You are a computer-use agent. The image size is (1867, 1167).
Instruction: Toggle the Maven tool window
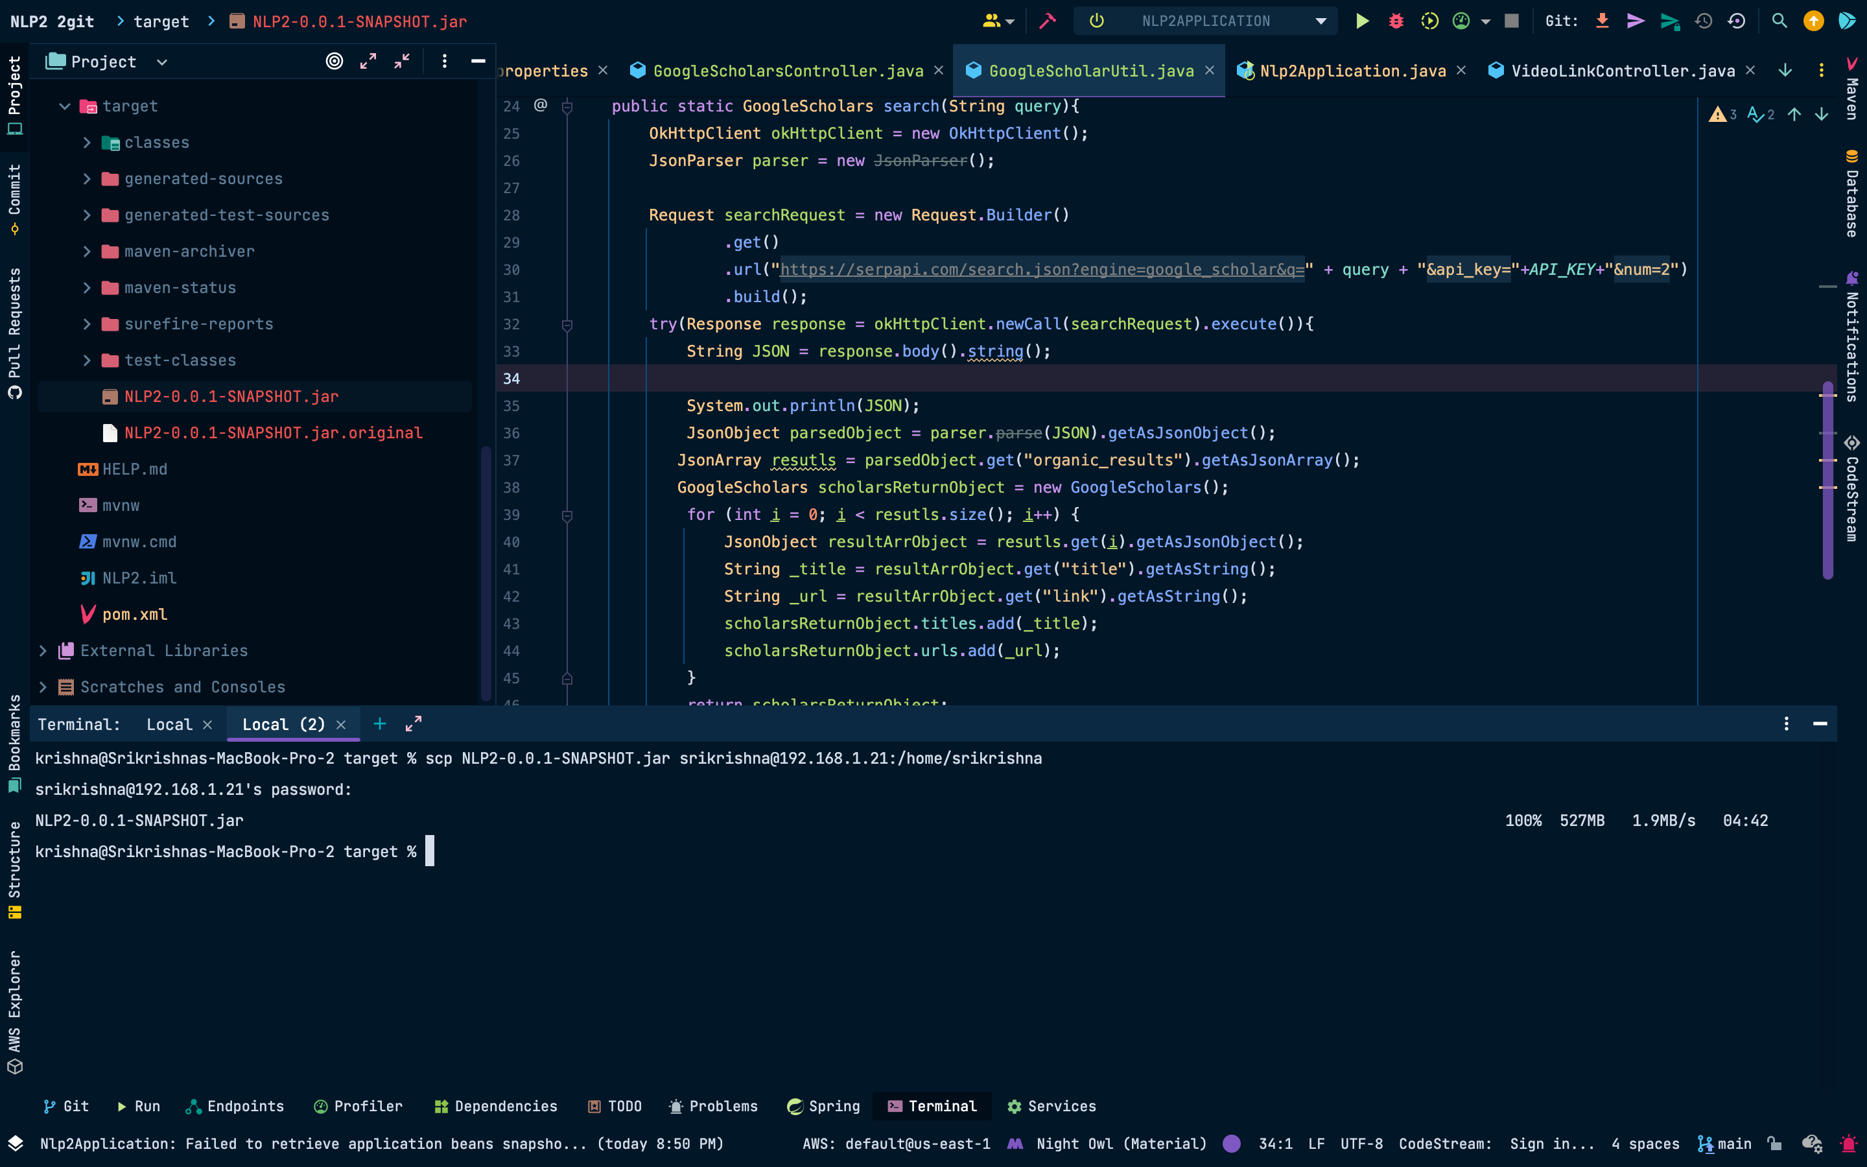tap(1852, 89)
